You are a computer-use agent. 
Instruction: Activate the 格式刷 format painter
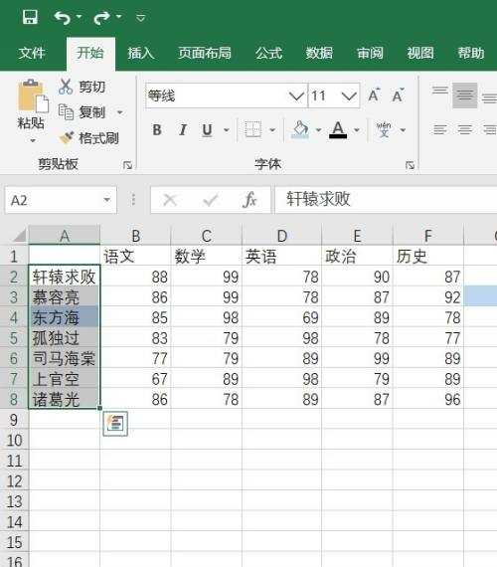click(x=88, y=138)
